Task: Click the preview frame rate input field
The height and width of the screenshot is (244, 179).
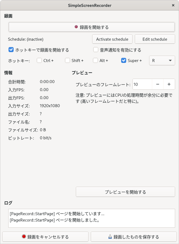Action: [x=142, y=84]
